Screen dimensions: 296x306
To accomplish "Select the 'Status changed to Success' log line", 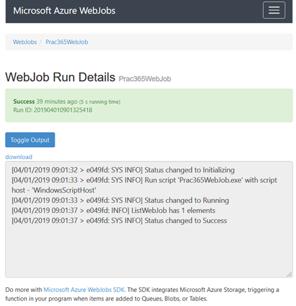I will 119,220.
